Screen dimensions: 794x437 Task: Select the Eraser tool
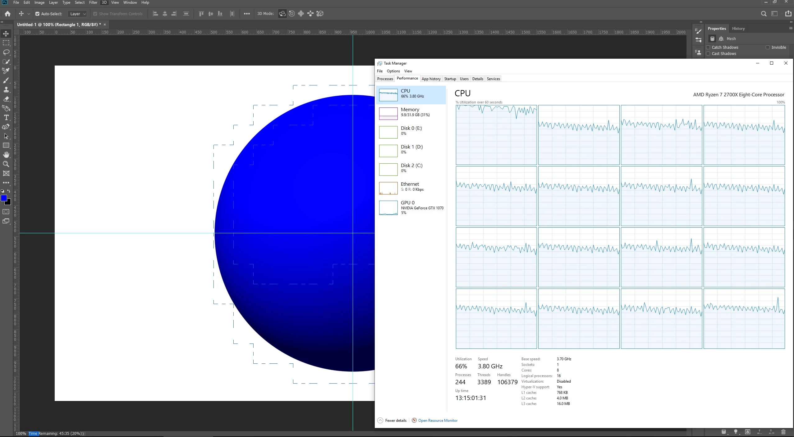(6, 99)
